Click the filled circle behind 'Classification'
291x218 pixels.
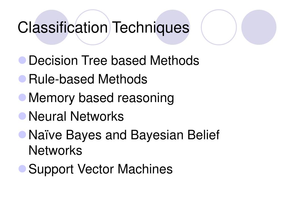click(x=52, y=27)
